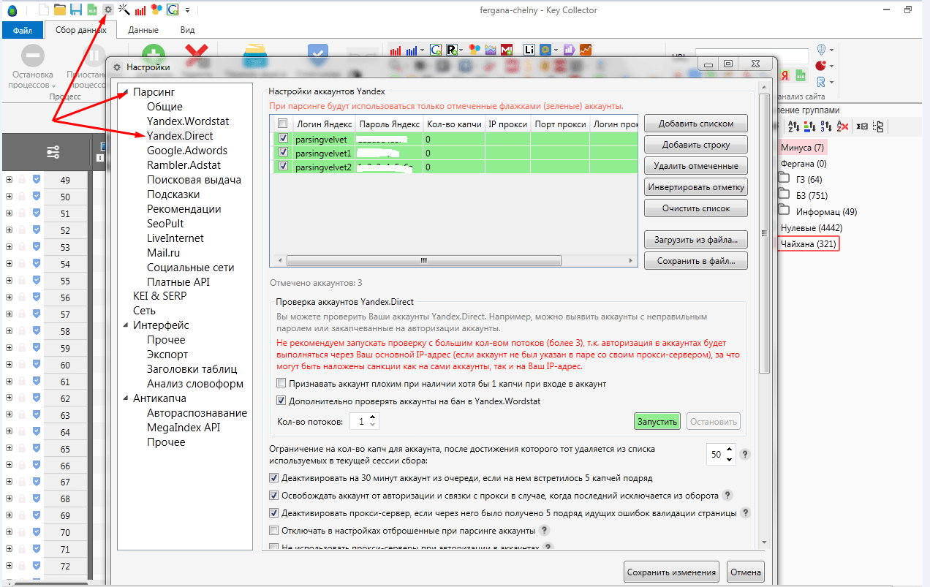This screenshot has height=587, width=930.
Task: Select the Чайхана (321) group
Action: click(x=808, y=243)
